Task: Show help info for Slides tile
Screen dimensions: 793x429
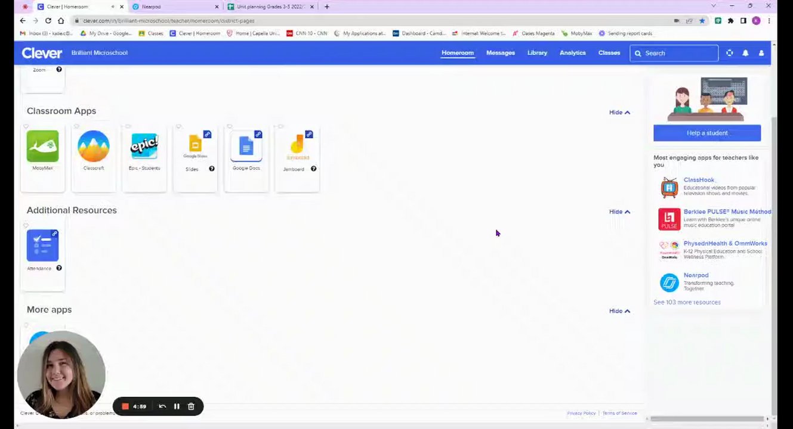Action: (211, 169)
